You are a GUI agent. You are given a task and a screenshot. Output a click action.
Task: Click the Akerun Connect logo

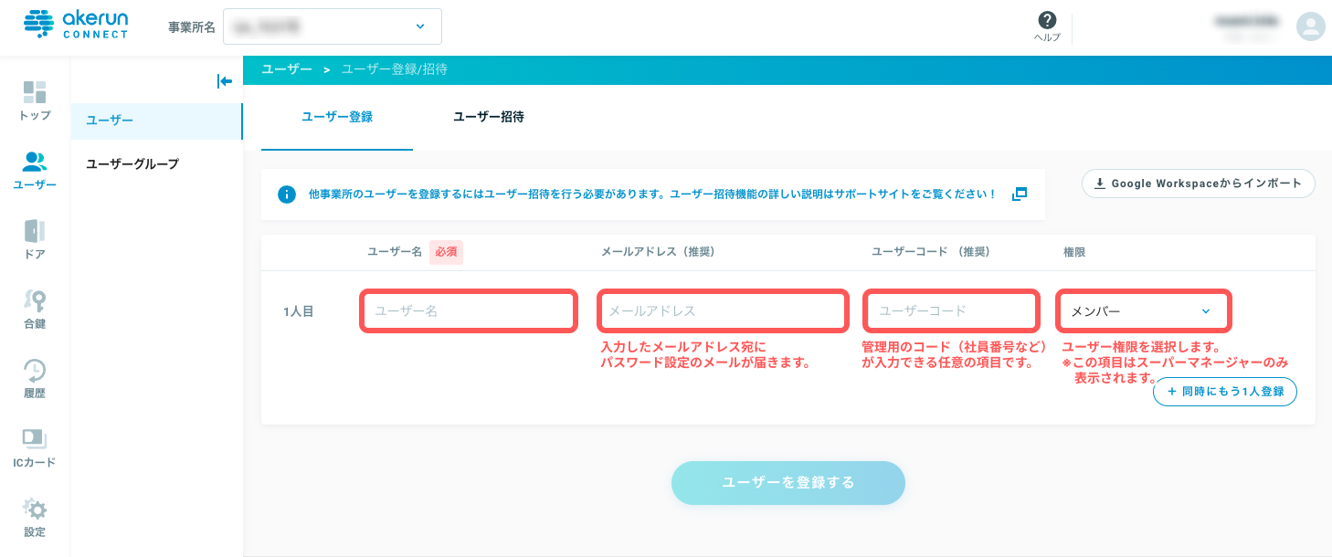[77, 26]
